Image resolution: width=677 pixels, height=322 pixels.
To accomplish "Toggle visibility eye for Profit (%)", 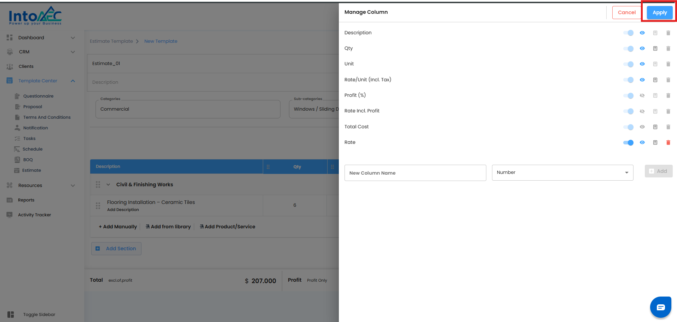I will (642, 95).
